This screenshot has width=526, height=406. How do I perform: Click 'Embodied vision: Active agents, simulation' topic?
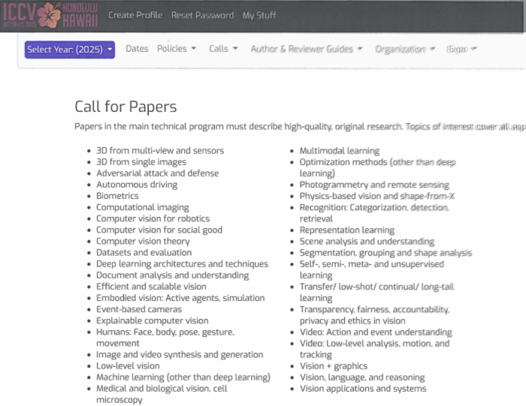pos(180,298)
